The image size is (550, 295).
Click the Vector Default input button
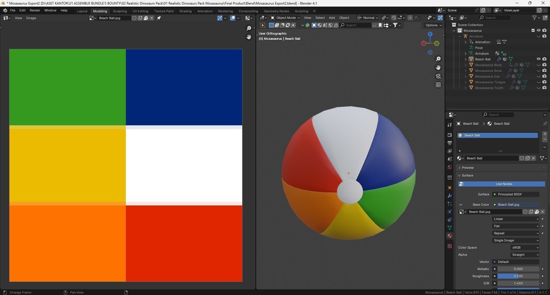click(x=516, y=262)
